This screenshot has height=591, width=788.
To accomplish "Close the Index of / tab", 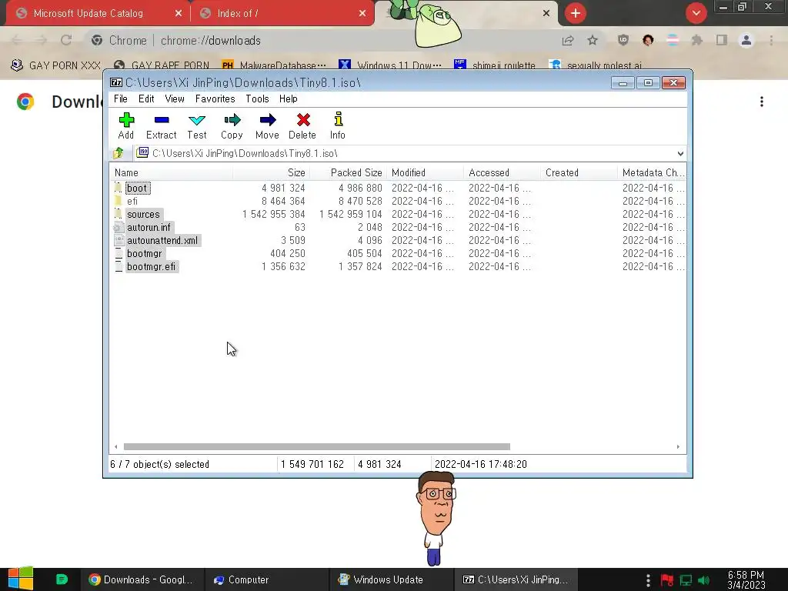I will coord(362,13).
